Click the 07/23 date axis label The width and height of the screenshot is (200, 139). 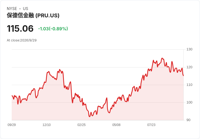(x=151, y=125)
